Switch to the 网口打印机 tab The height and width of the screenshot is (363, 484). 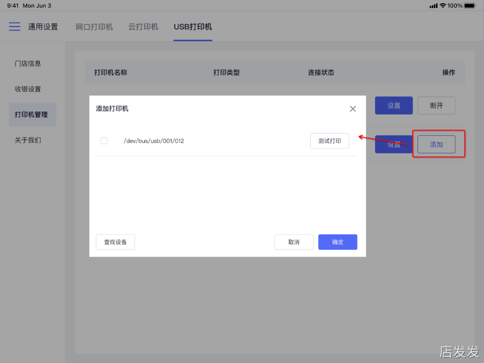(x=94, y=27)
